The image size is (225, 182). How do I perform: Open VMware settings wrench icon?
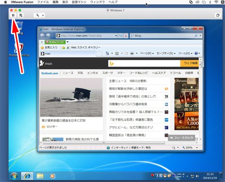[37, 15]
